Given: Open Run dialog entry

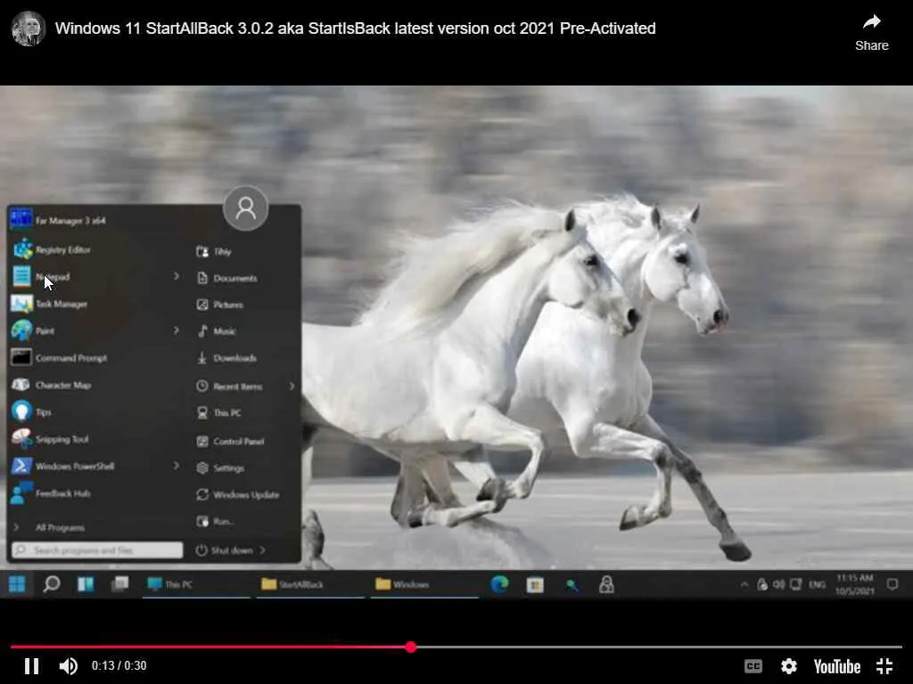Looking at the screenshot, I should point(216,521).
